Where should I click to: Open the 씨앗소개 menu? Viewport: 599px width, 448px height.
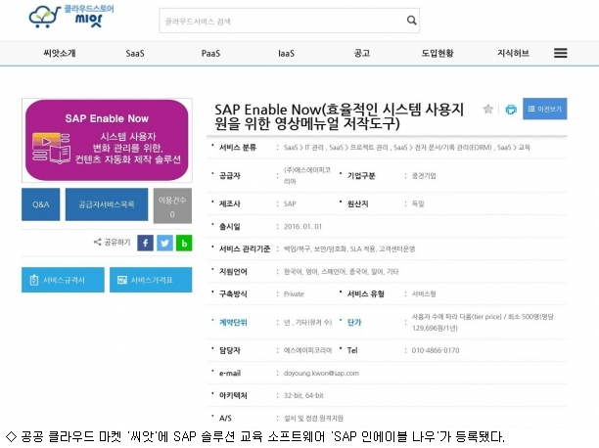60,53
